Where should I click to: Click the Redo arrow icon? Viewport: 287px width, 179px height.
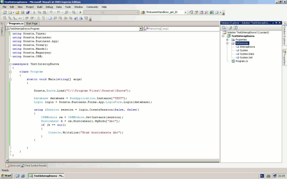pyautogui.click(x=58, y=12)
